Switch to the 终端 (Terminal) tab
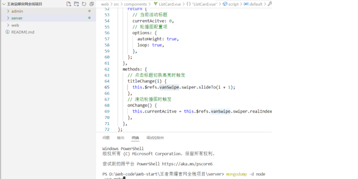 [135, 138]
